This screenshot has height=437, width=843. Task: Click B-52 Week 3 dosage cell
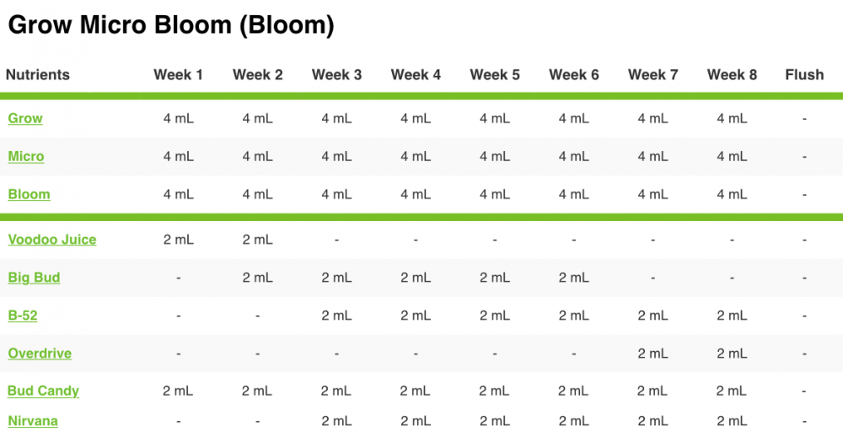[336, 316]
